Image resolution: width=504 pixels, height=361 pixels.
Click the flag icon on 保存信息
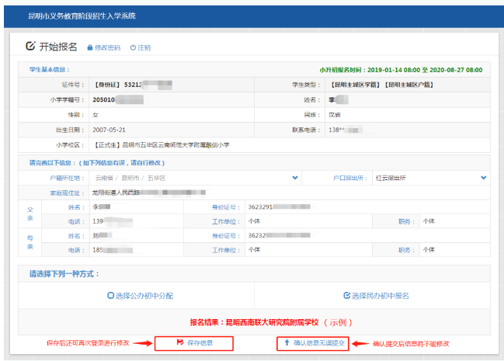click(x=180, y=342)
